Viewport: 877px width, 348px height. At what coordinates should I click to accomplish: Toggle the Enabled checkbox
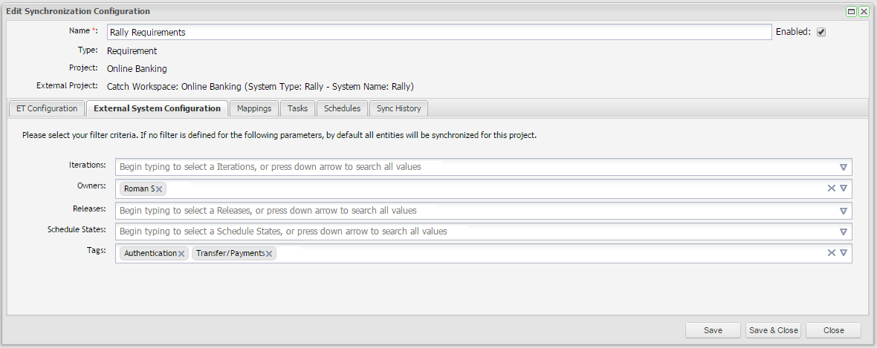pyautogui.click(x=821, y=32)
